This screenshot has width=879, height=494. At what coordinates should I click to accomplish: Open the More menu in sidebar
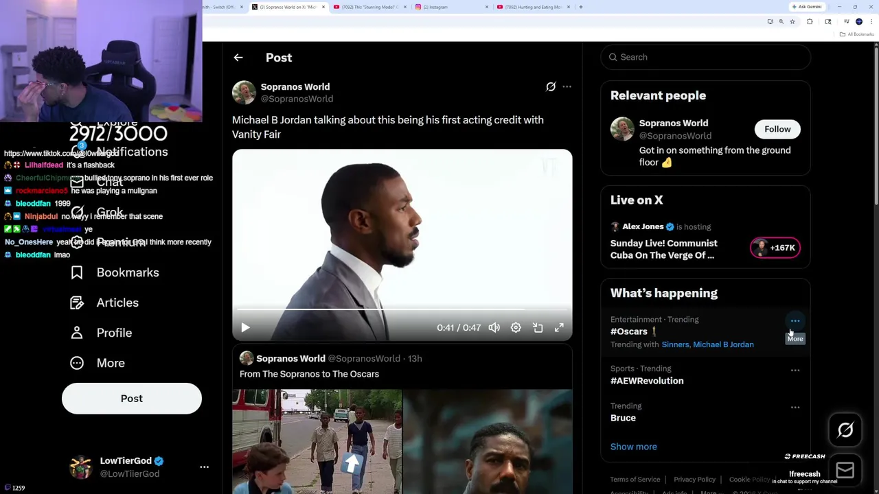click(x=98, y=363)
